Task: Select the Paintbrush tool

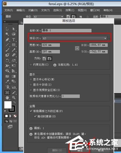Action: tap(7, 50)
